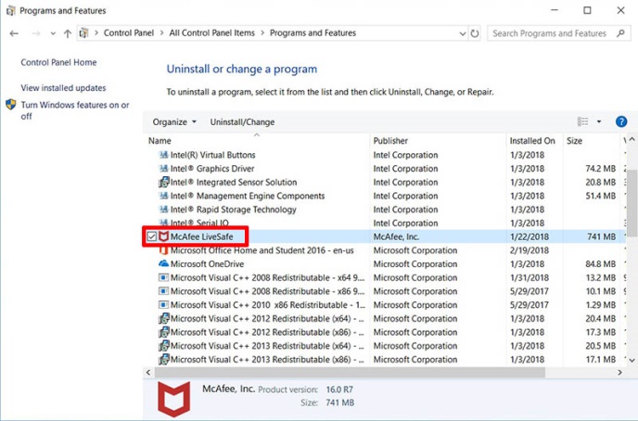Click the Control Panel icon in the address bar
This screenshot has width=638, height=421.
83,33
